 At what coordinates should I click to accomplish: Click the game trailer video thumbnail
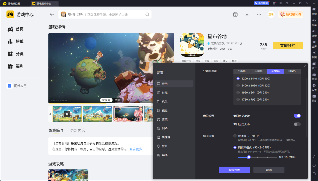[x=67, y=114]
